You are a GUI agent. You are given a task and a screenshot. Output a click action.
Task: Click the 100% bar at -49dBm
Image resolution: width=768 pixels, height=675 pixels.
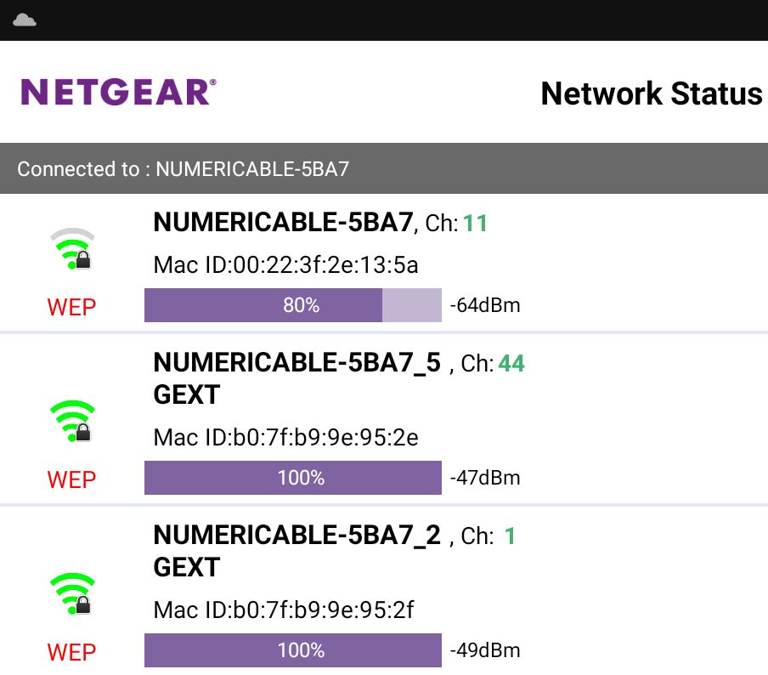pos(293,650)
